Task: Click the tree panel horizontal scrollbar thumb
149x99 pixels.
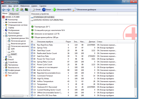Action: tap(14, 96)
